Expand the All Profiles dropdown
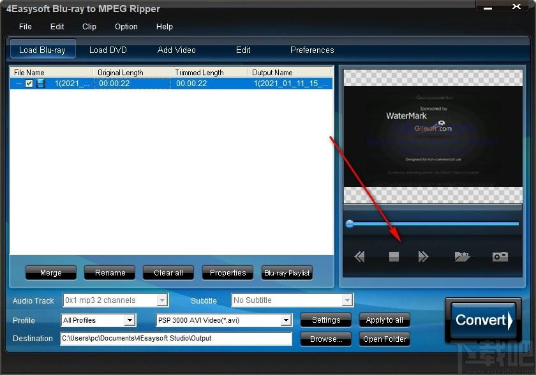This screenshot has width=536, height=375. click(x=129, y=320)
